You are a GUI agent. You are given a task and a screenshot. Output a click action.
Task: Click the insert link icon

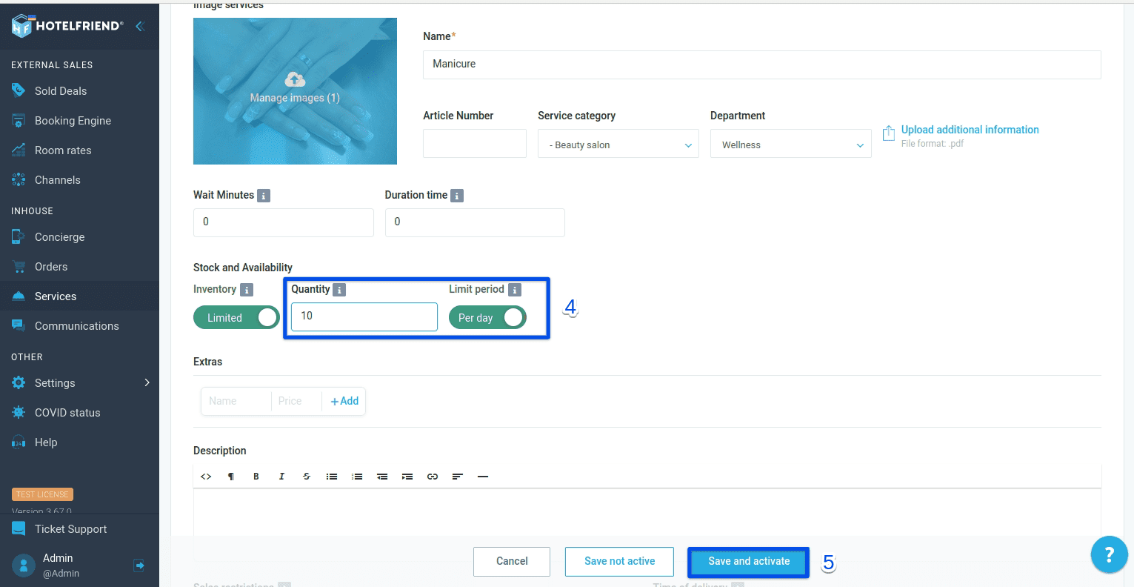coord(433,477)
